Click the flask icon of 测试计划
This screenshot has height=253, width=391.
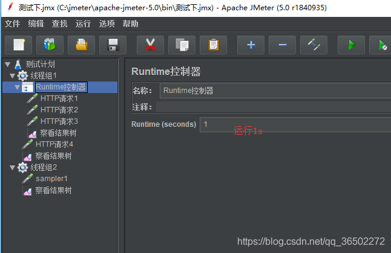click(x=18, y=64)
